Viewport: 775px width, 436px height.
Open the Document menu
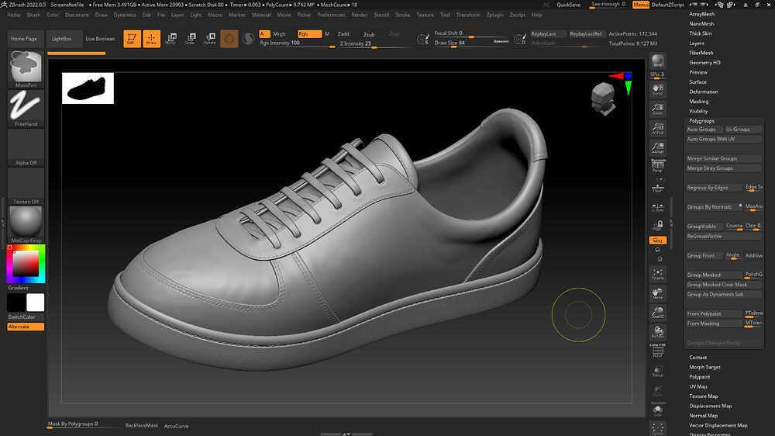[x=77, y=15]
